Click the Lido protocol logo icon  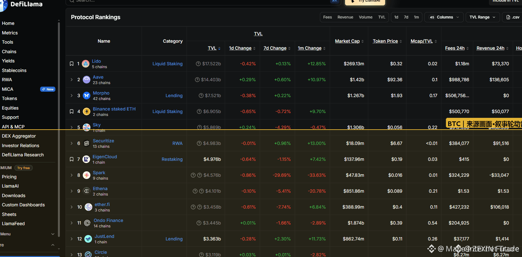pos(86,64)
